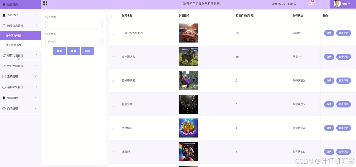Open 详情 for 圣光守护者
The height and width of the screenshot is (167, 356).
point(329,81)
